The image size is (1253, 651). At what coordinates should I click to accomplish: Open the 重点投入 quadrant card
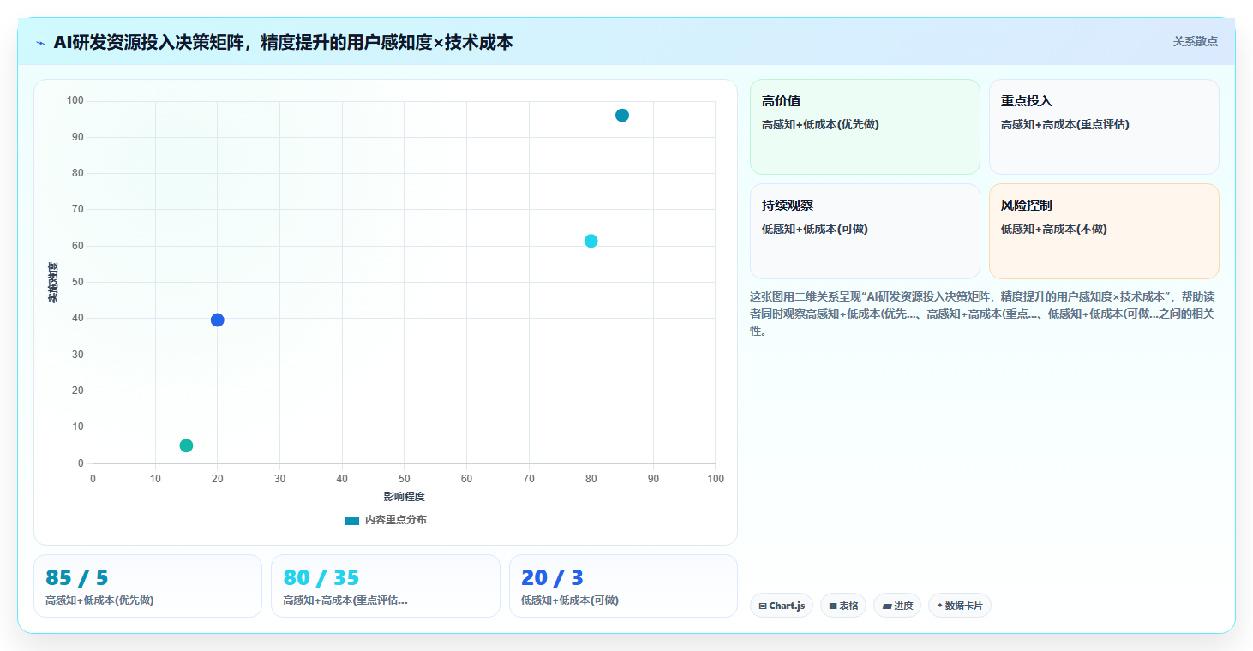tap(1104, 127)
